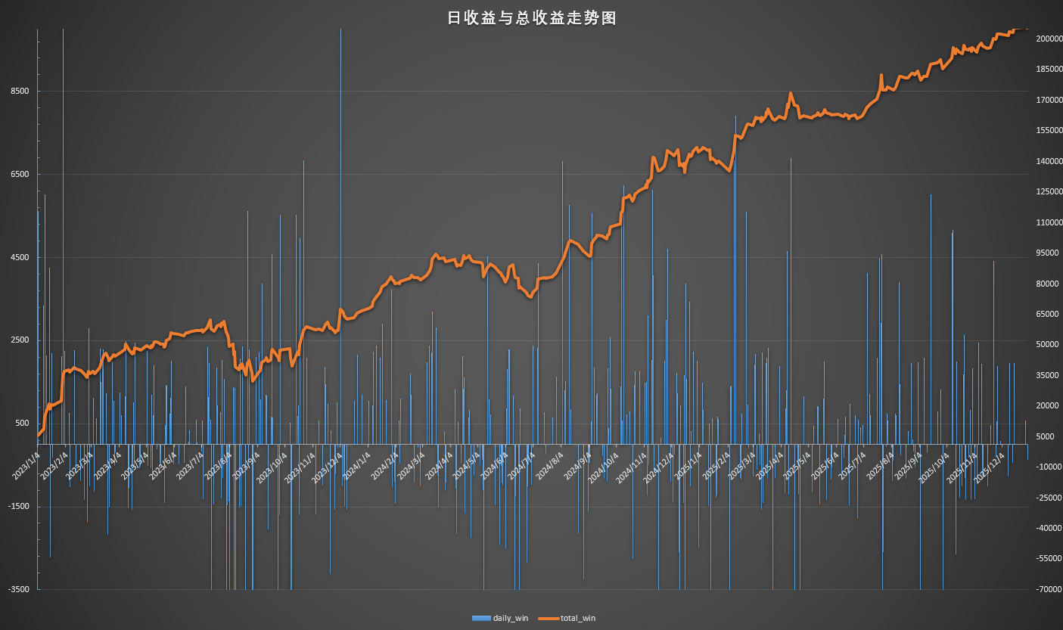
Task: Select the 140000 right axis label
Action: [x=1049, y=161]
